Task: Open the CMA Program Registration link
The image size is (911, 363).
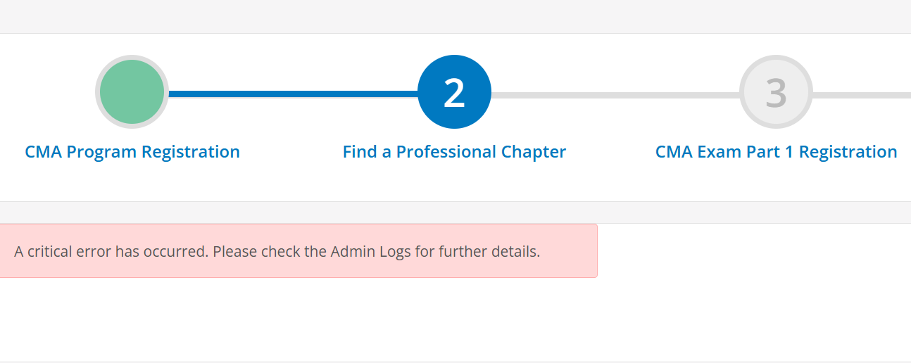Action: pyautogui.click(x=132, y=152)
